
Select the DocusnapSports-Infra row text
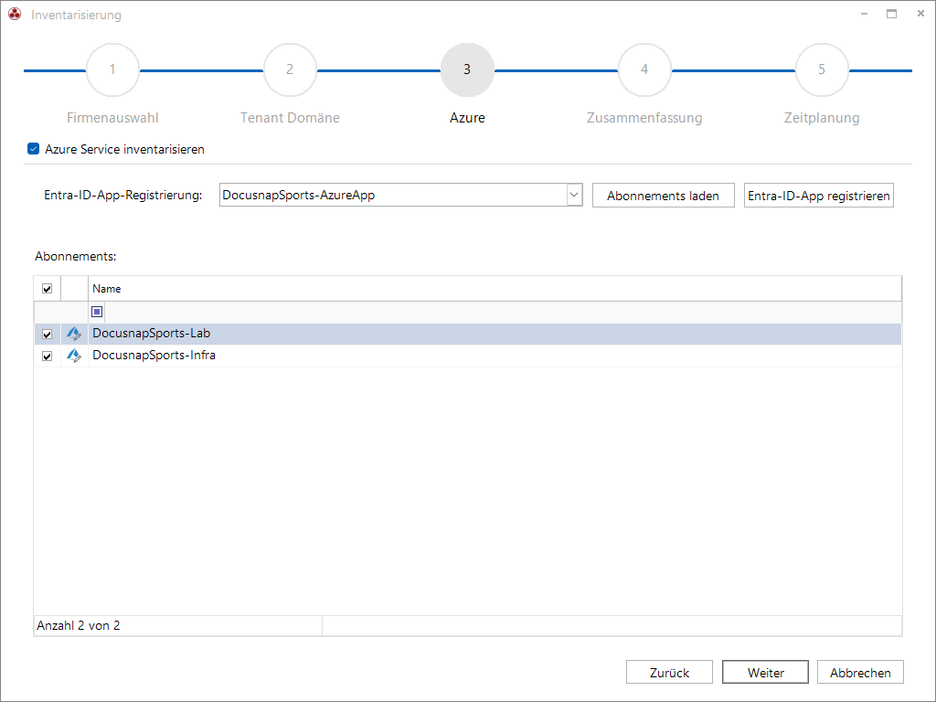(154, 356)
